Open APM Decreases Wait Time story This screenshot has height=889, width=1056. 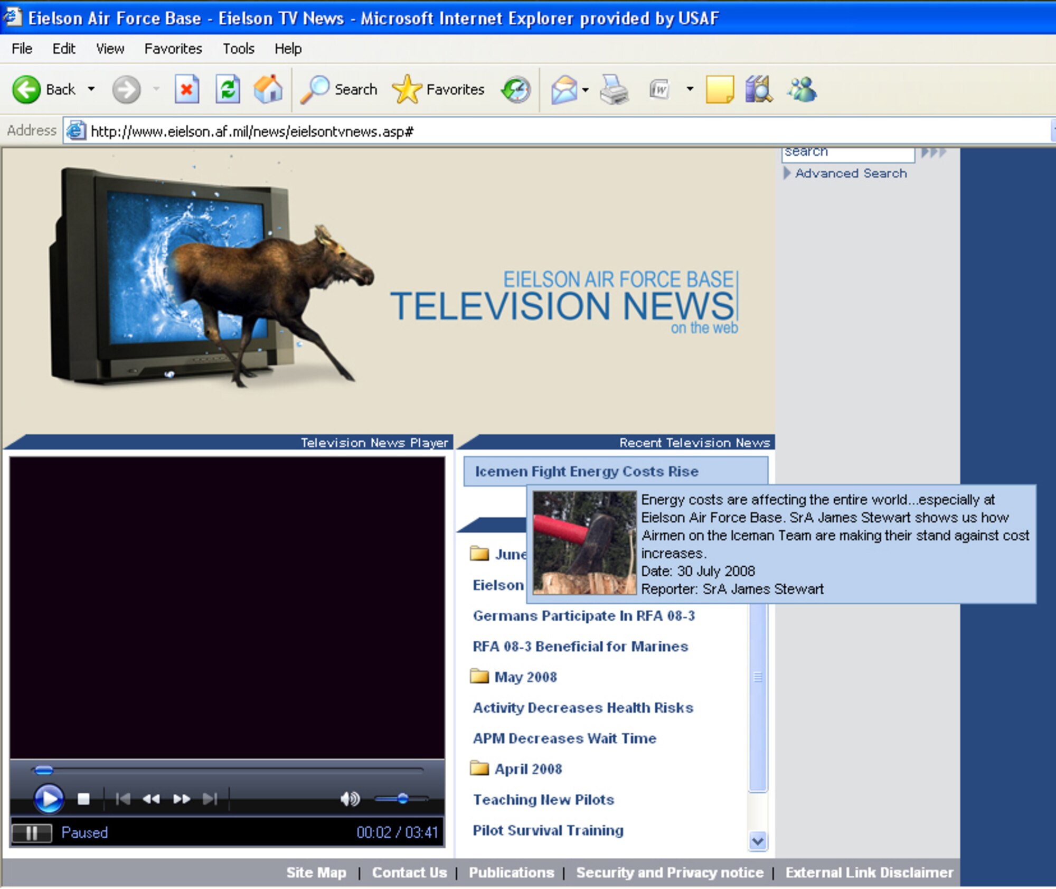[x=564, y=738]
